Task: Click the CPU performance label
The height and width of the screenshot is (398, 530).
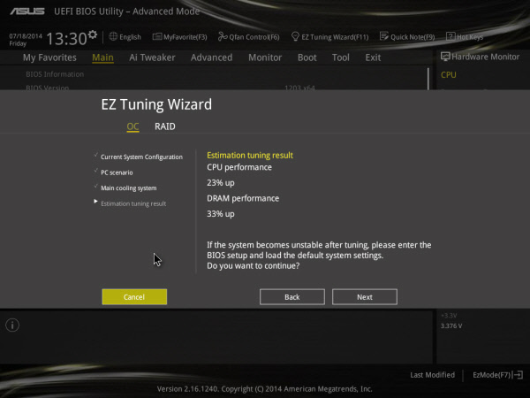Action: 239,167
